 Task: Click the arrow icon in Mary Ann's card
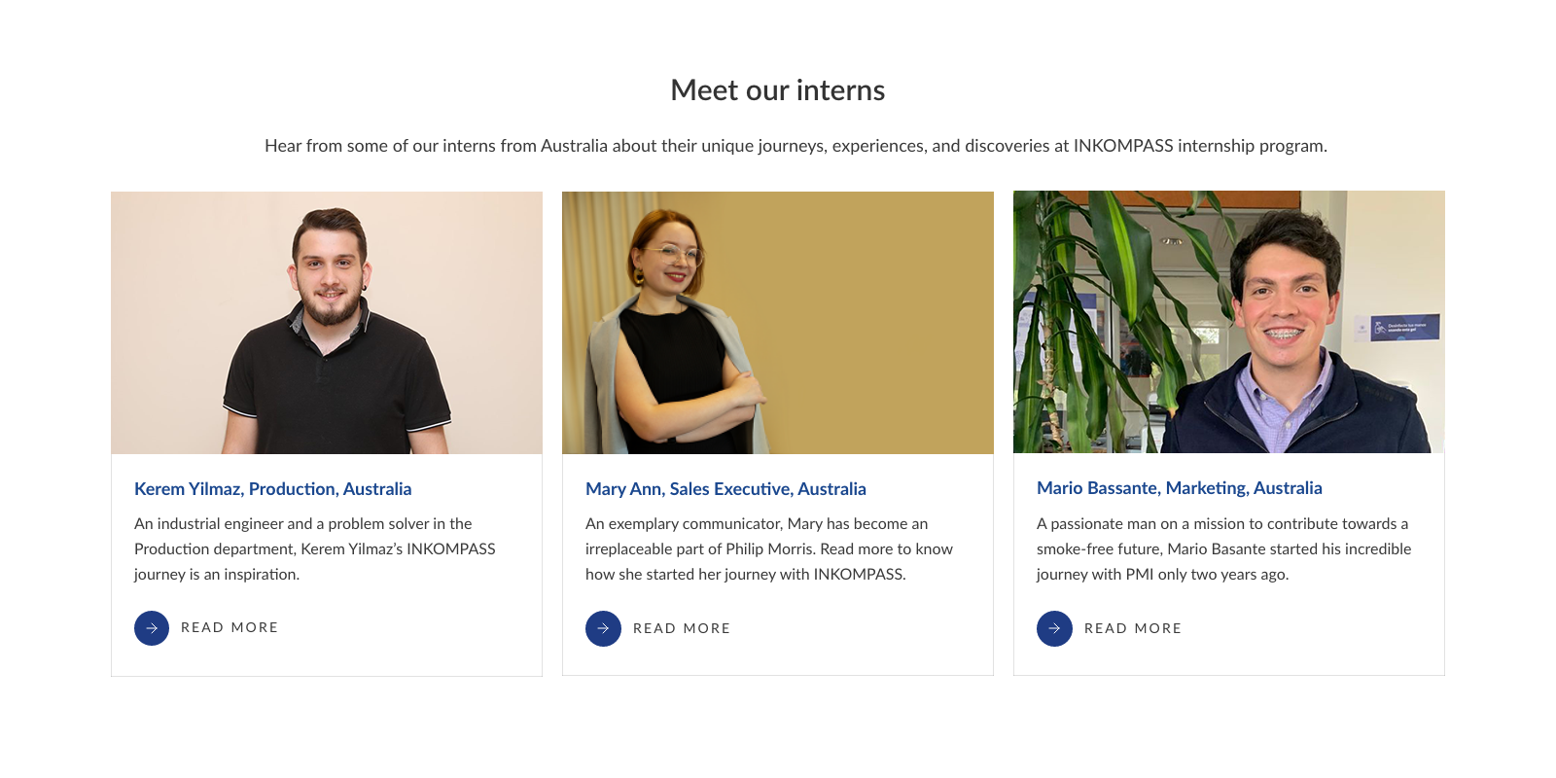pyautogui.click(x=603, y=629)
